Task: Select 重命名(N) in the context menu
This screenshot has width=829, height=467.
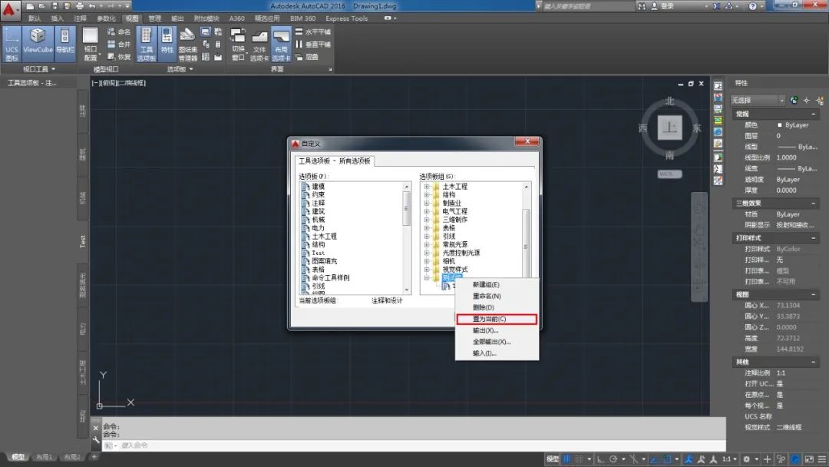Action: click(x=487, y=296)
